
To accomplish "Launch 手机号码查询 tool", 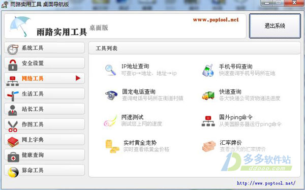I will click(x=235, y=67).
